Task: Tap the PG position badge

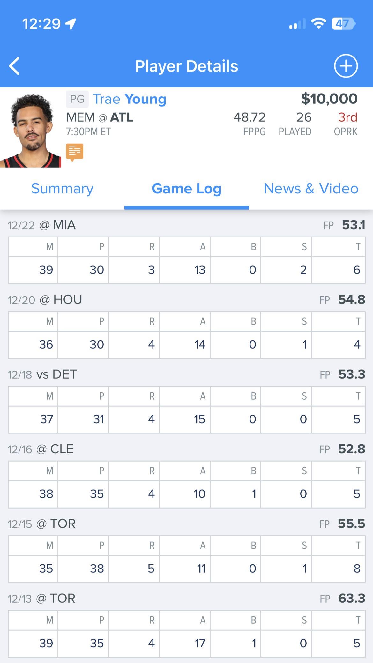Action: [x=77, y=99]
